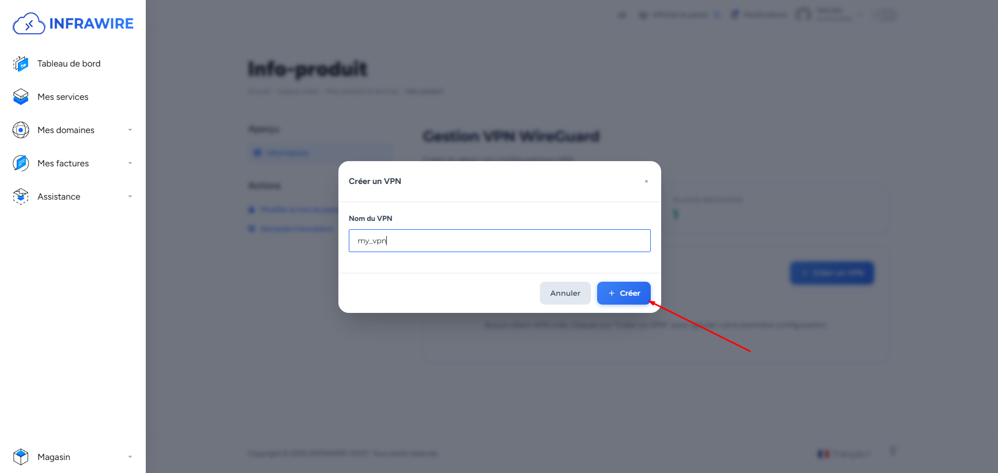
Task: Click the Mes factures invoice icon
Action: (x=20, y=163)
